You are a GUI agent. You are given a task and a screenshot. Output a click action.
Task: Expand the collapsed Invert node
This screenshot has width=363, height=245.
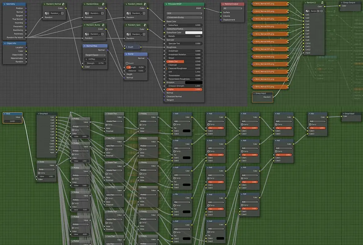[x=127, y=47]
